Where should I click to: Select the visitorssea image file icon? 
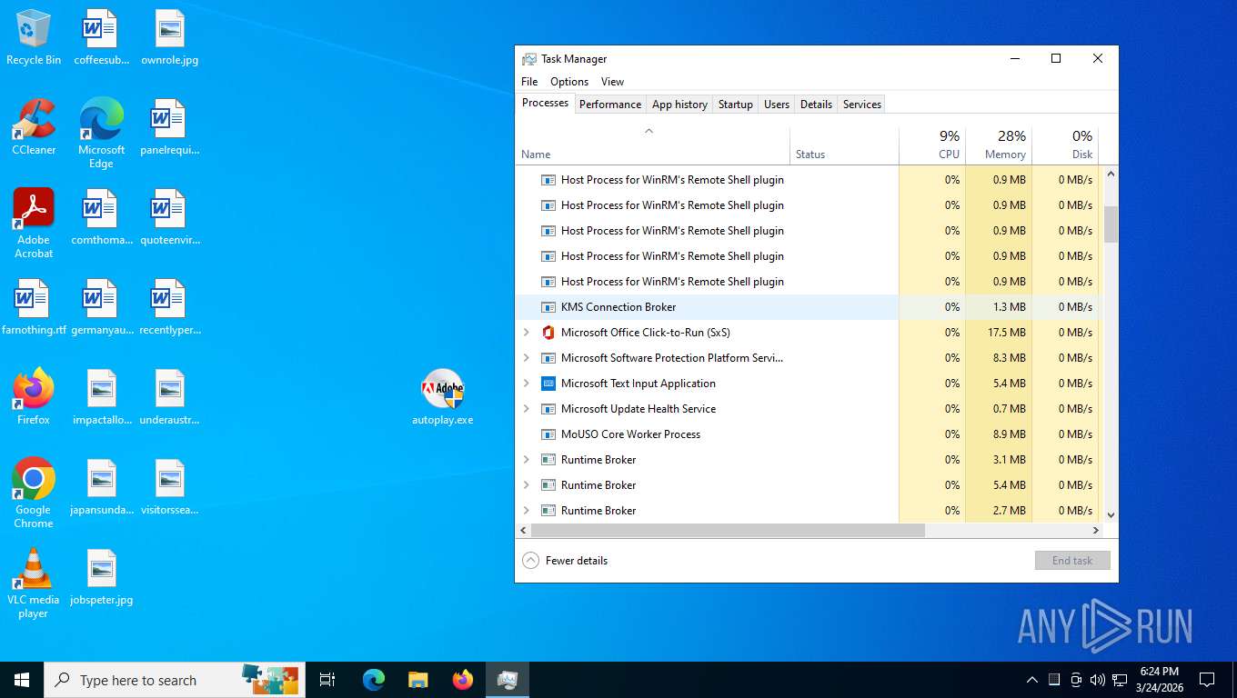pos(169,487)
